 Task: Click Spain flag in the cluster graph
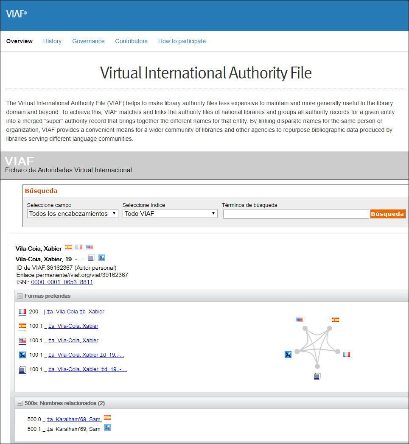tap(336, 320)
